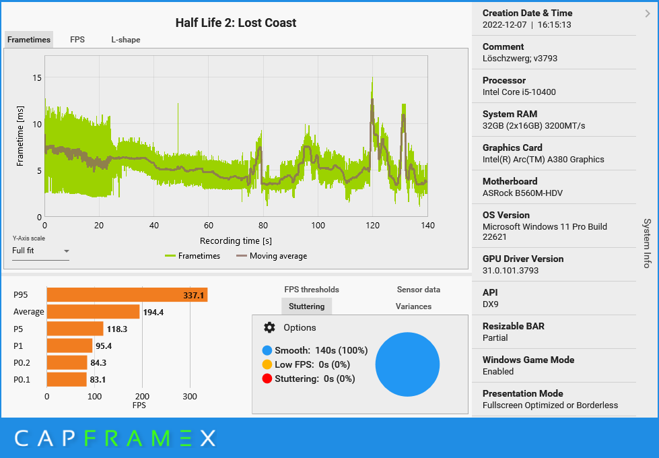The image size is (659, 458).
Task: Select the Sensor data tab
Action: [x=419, y=290]
